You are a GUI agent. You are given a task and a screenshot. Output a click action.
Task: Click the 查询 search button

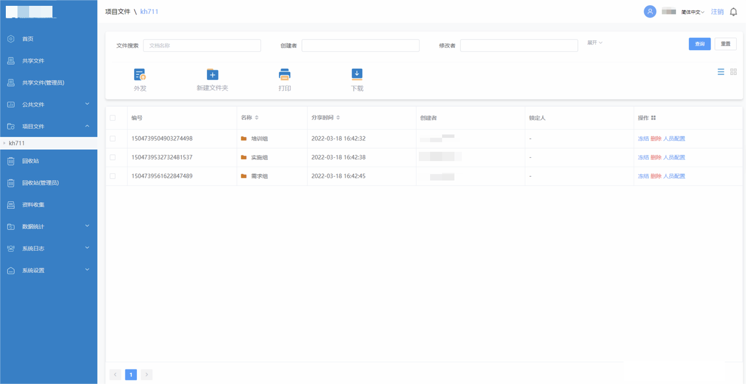pos(699,44)
